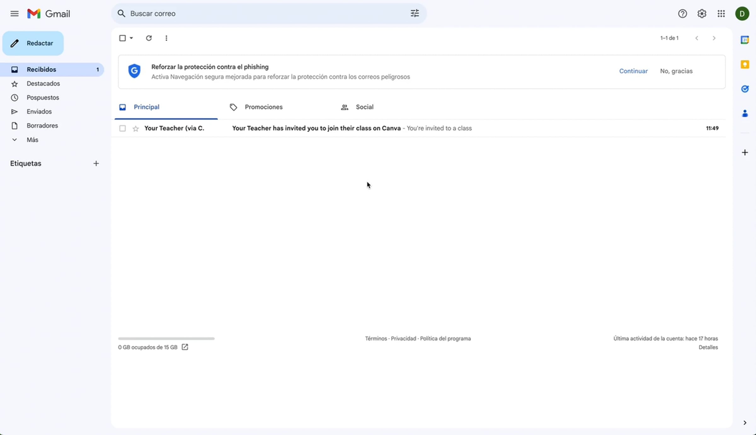Click the refresh inbox icon
This screenshot has width=756, height=435.
click(x=149, y=38)
